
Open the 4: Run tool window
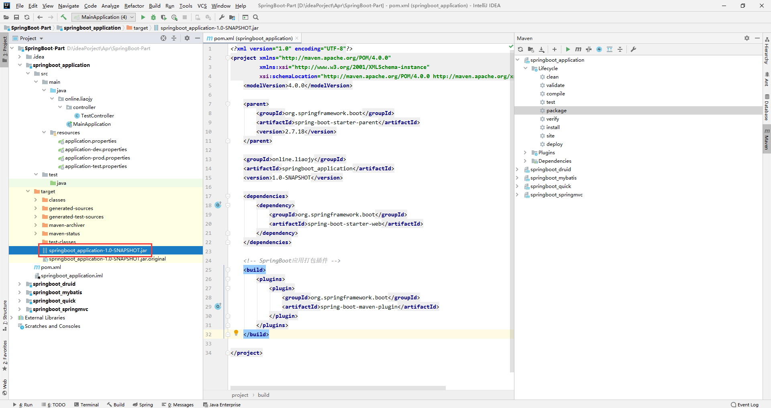(23, 404)
